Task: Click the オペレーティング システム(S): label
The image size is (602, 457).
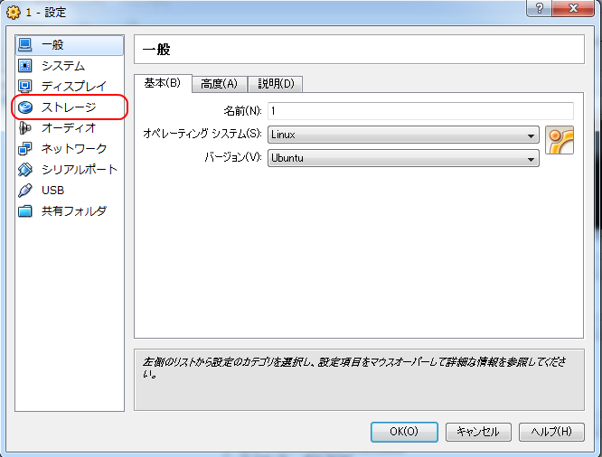Action: point(202,134)
